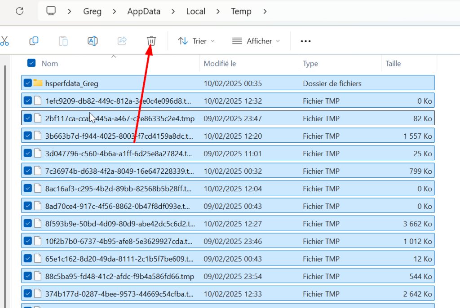Click the 82 Ko size value

[423, 119]
